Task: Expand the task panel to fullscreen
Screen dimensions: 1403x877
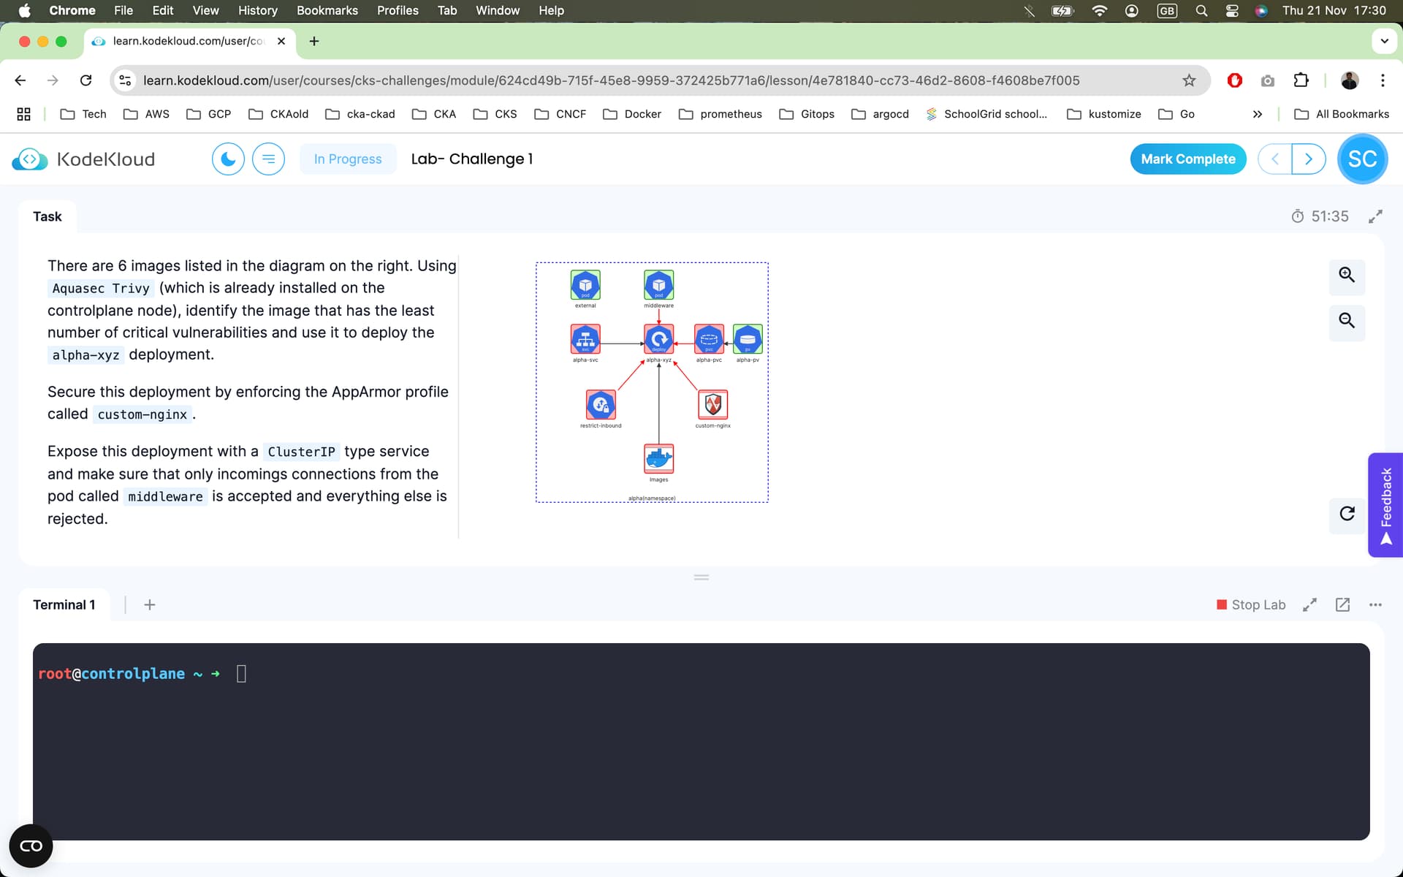Action: pyautogui.click(x=1375, y=216)
